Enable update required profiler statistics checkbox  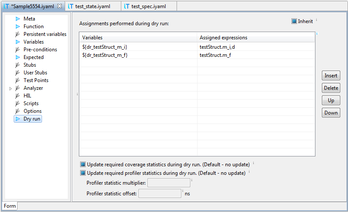[x=83, y=173]
